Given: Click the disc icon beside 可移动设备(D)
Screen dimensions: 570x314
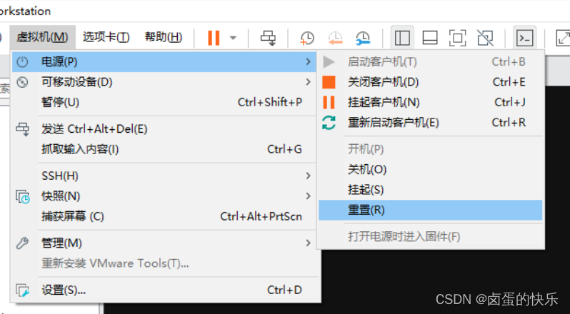Looking at the screenshot, I should pos(23,82).
